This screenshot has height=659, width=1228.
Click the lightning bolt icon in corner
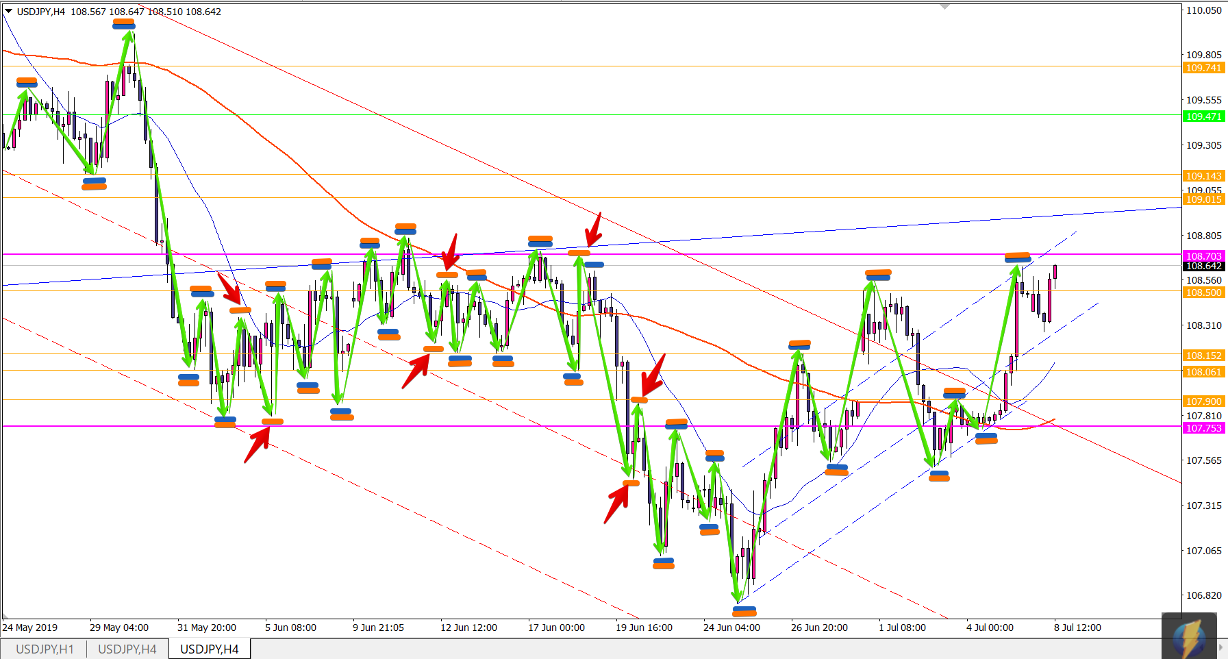pos(1189,637)
